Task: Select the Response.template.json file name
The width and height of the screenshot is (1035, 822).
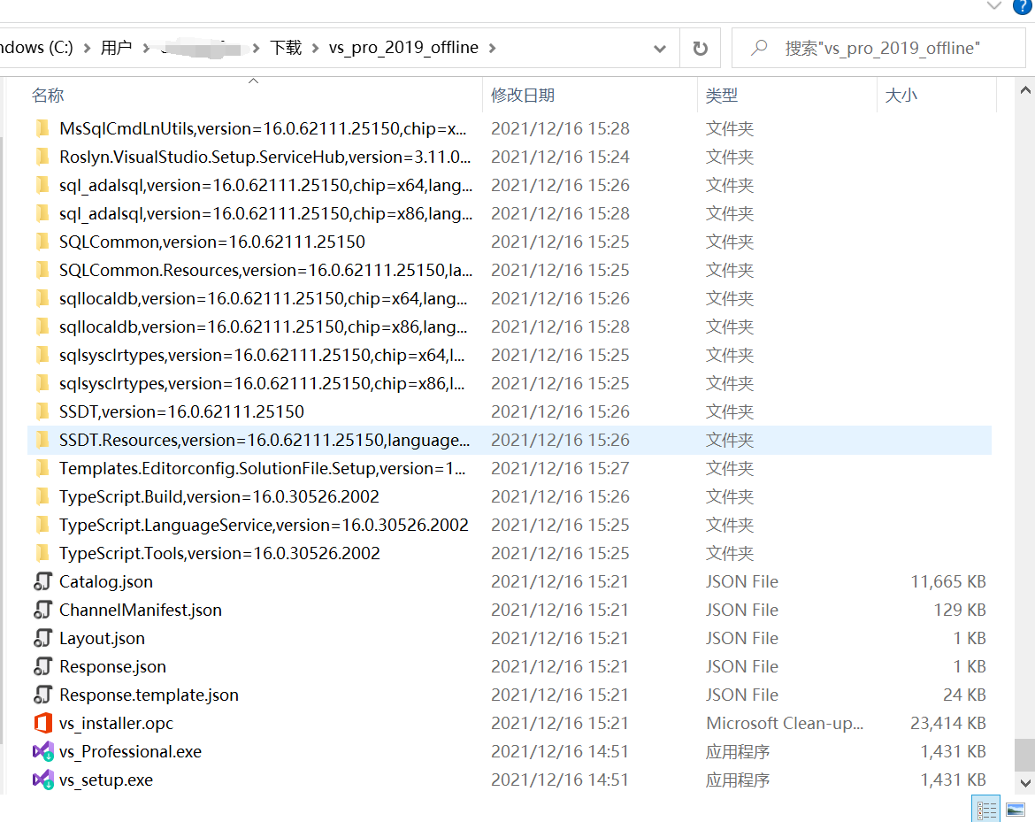Action: click(149, 695)
